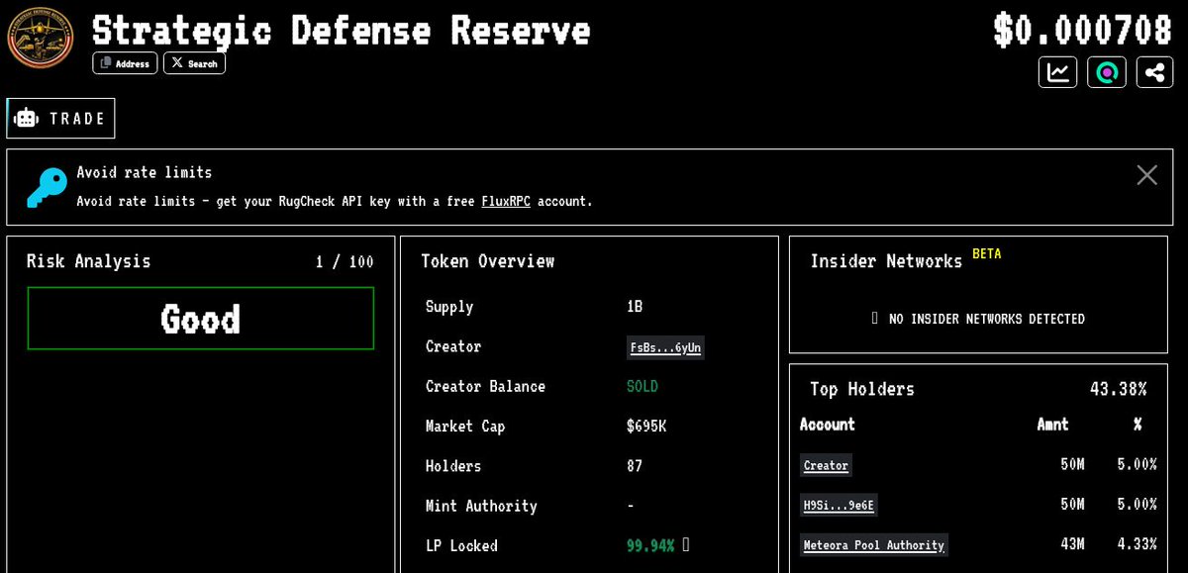Click the Supply value 1B
Image resolution: width=1188 pixels, height=573 pixels.
(x=635, y=307)
